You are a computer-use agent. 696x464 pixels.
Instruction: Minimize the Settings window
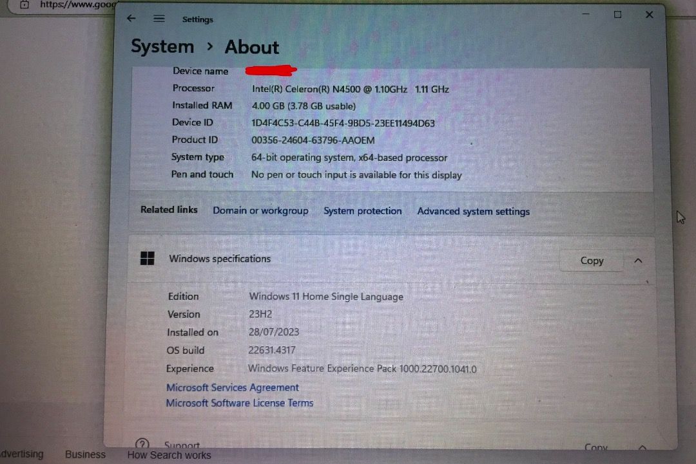[586, 14]
